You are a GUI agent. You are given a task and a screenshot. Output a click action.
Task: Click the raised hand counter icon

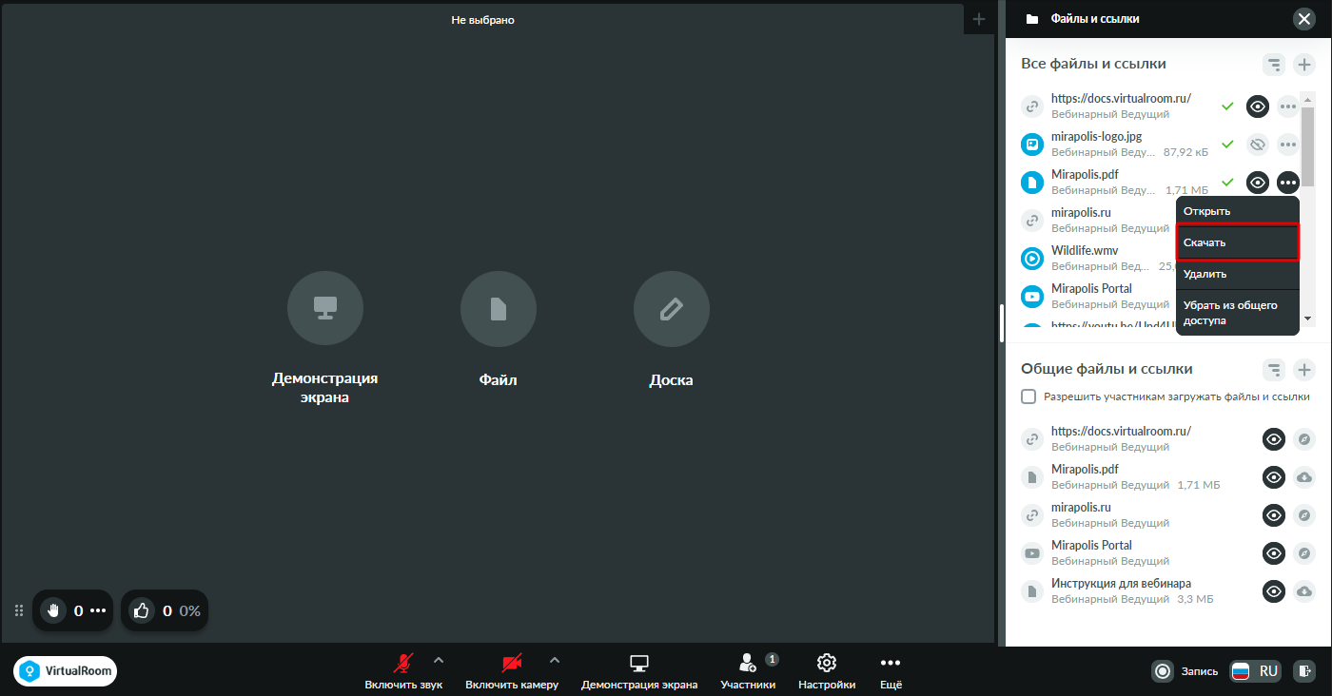(x=53, y=610)
